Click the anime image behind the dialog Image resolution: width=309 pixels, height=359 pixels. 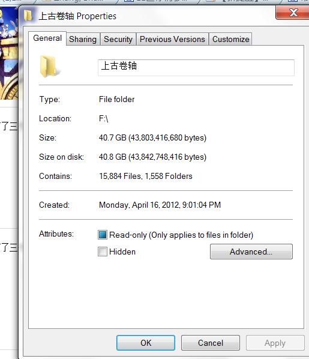[x=9, y=53]
